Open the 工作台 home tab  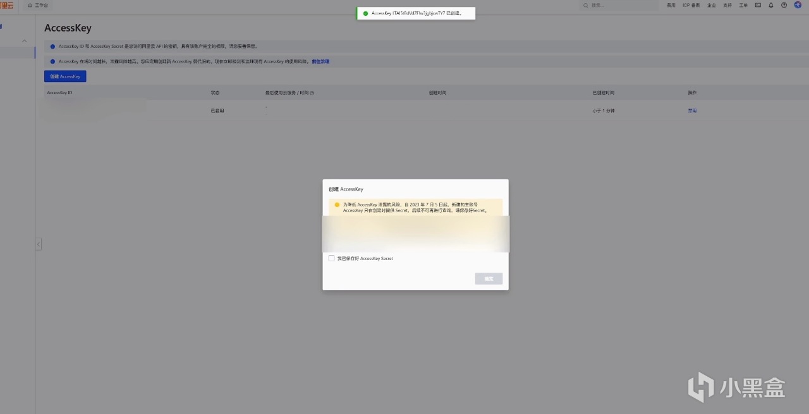[38, 5]
